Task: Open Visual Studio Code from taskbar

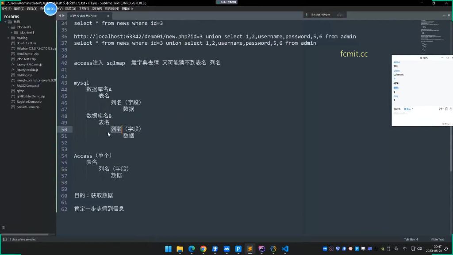Action: pos(285,249)
